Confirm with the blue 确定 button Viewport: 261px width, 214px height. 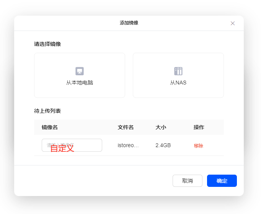pos(222,181)
